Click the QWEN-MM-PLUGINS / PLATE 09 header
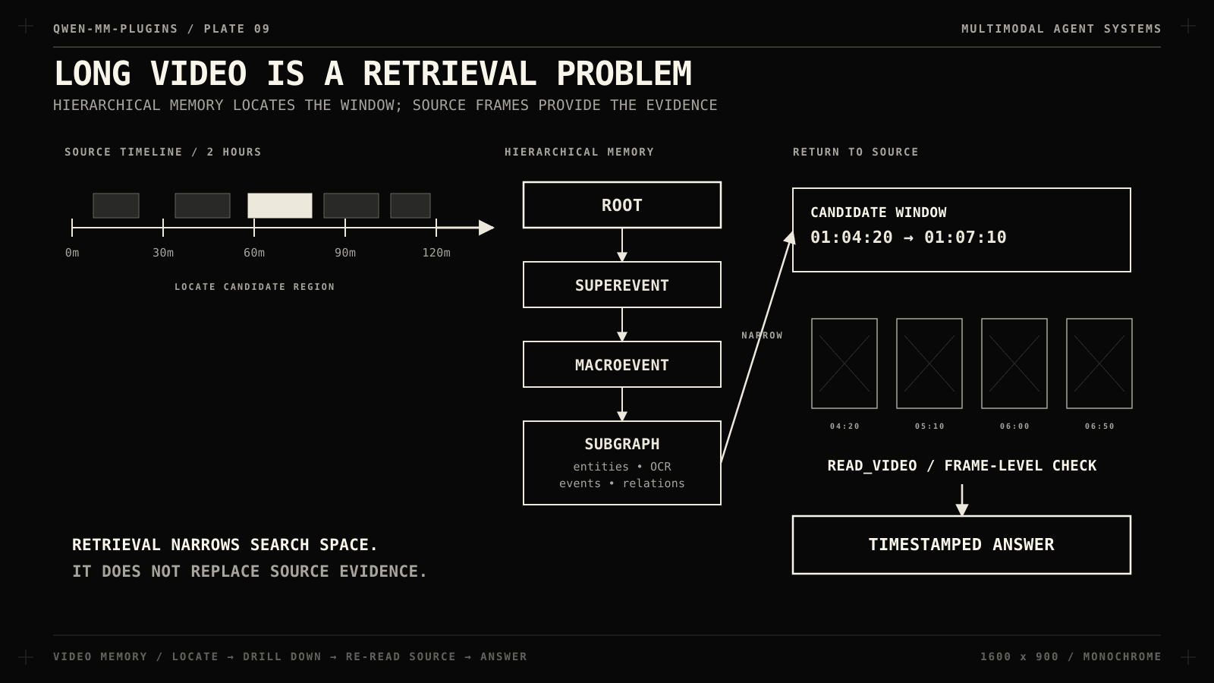The width and height of the screenshot is (1214, 683). [162, 29]
